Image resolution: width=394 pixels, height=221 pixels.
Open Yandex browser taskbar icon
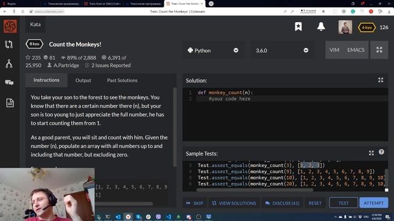pyautogui.click(x=128, y=217)
